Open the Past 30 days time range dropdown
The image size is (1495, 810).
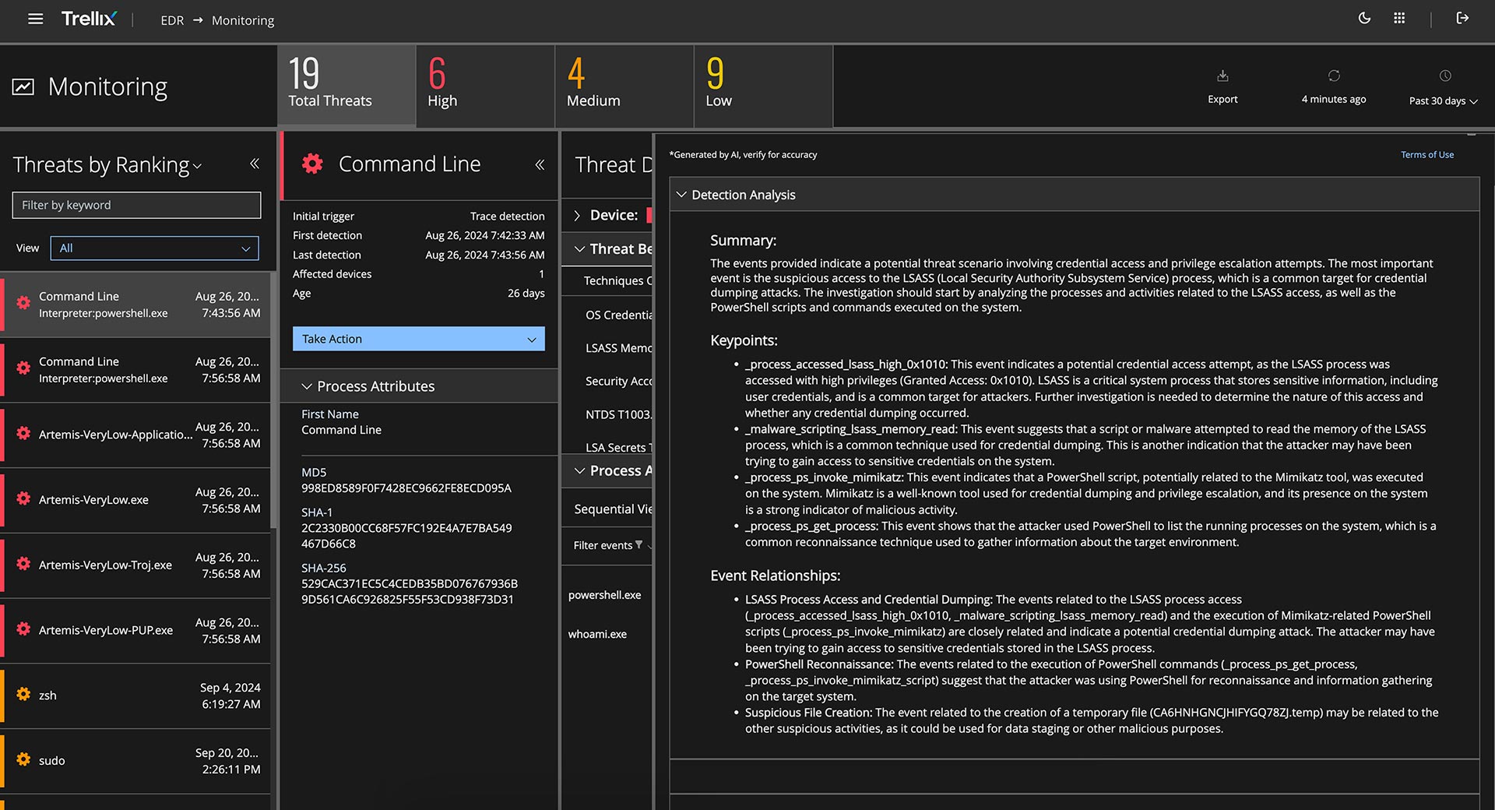(1443, 100)
